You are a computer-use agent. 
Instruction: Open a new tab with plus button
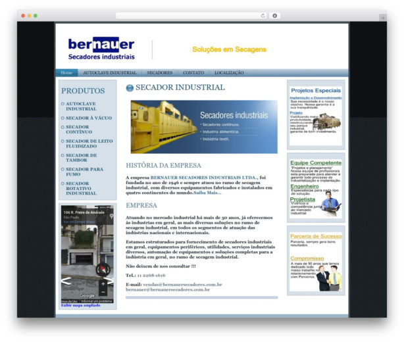click(382, 18)
